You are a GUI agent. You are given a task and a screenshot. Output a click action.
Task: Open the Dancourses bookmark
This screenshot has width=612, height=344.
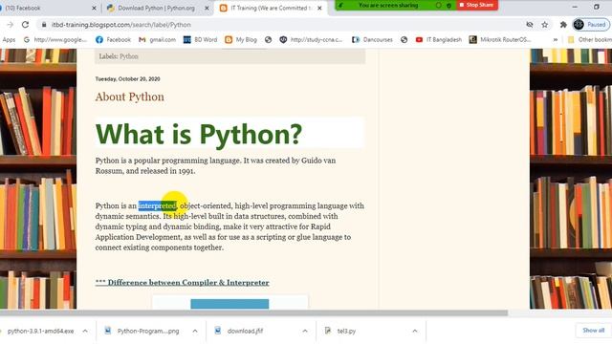[372, 40]
